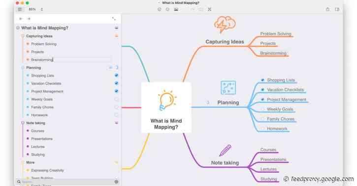Select Courses in the outline

coord(37,131)
